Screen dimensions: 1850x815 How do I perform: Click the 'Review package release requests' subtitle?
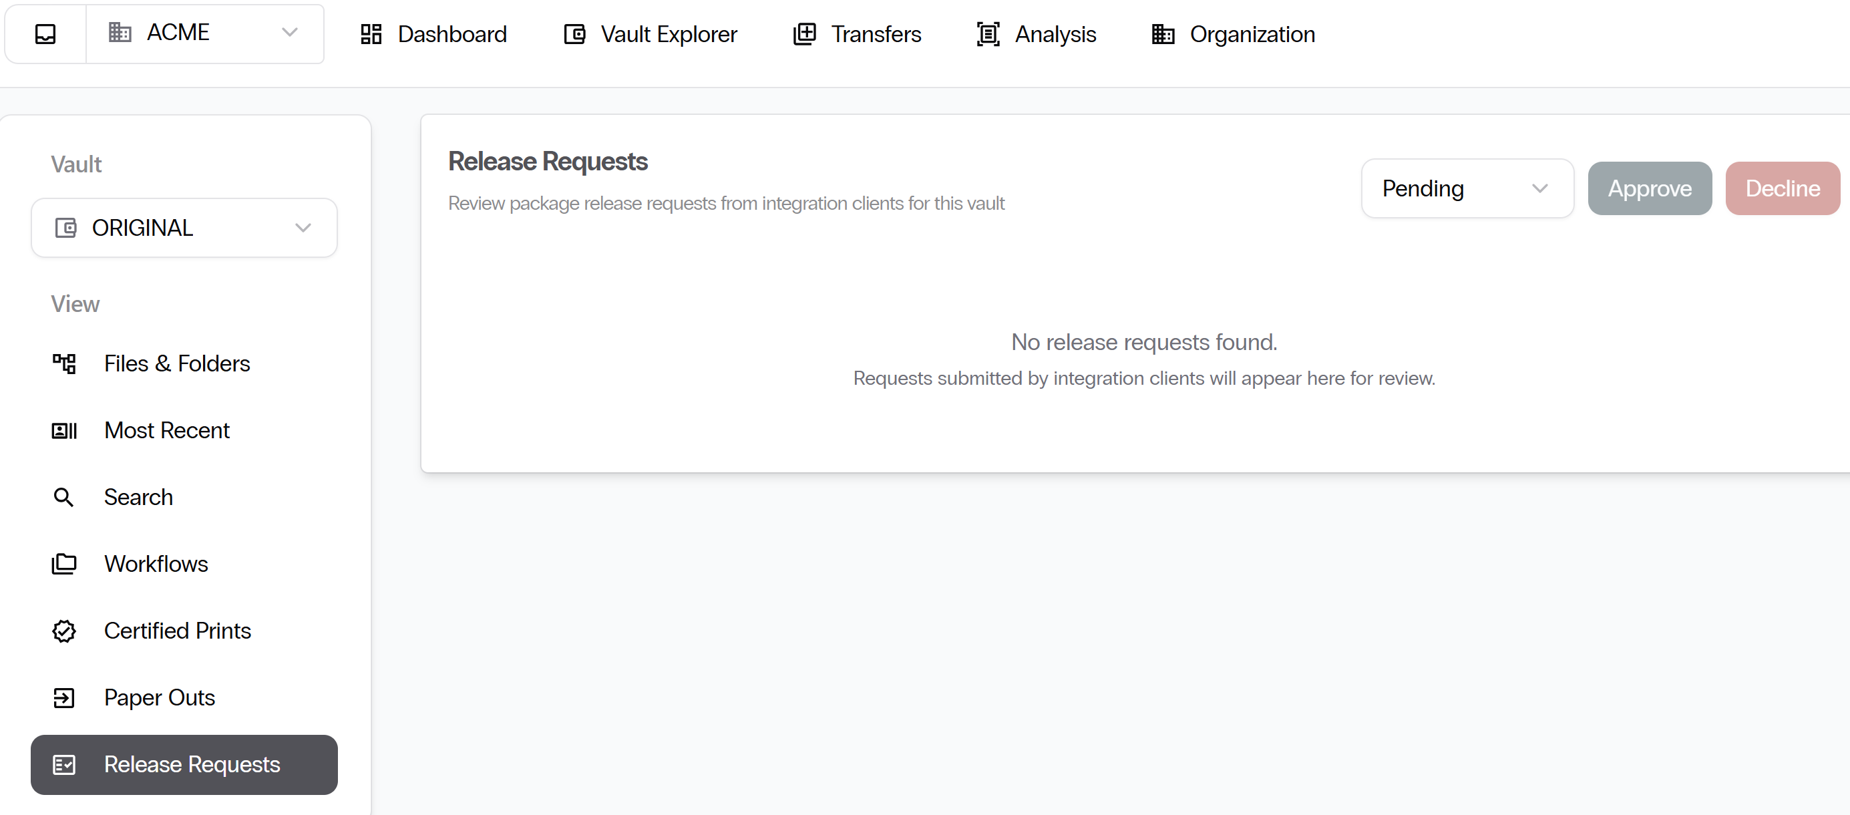pos(726,203)
